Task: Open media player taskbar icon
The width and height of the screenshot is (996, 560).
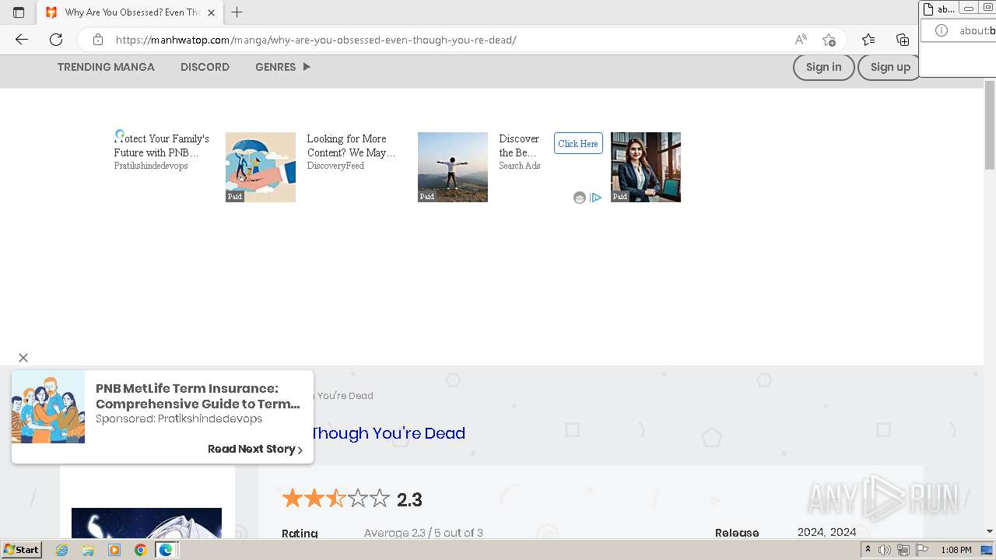Action: pos(114,550)
